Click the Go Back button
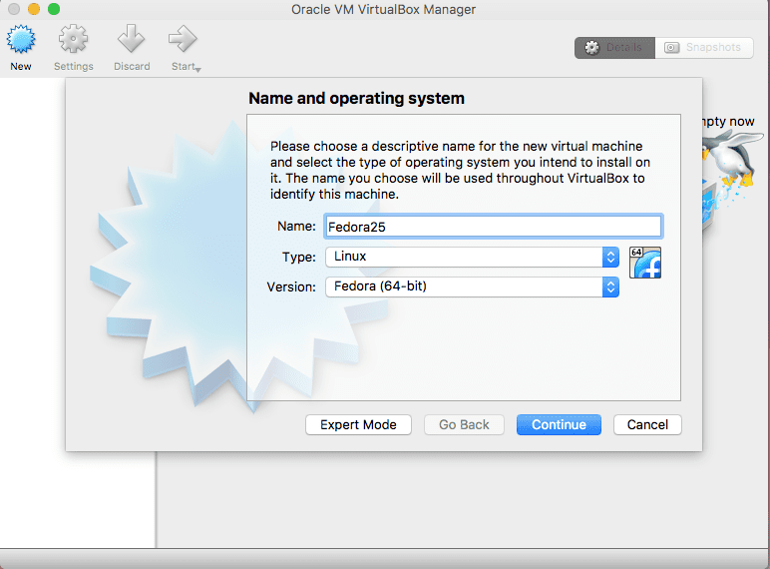This screenshot has width=770, height=569. click(x=464, y=424)
